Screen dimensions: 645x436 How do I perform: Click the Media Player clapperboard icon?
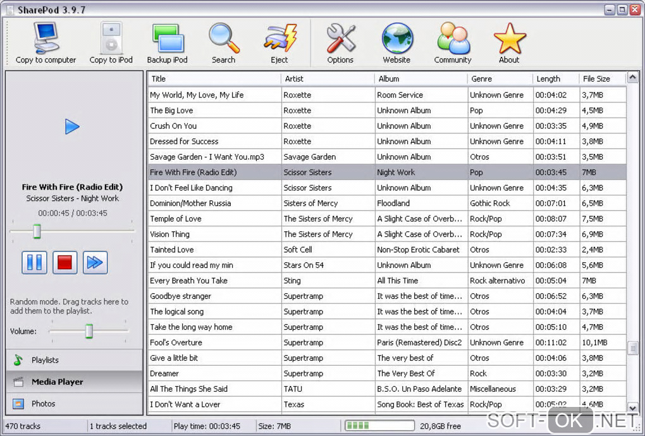coord(18,382)
